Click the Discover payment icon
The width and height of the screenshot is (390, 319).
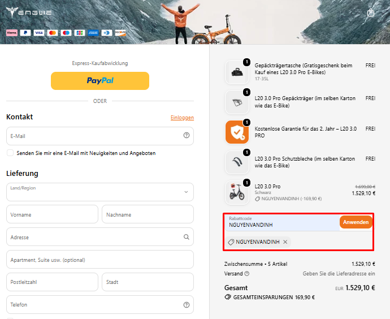click(x=120, y=33)
